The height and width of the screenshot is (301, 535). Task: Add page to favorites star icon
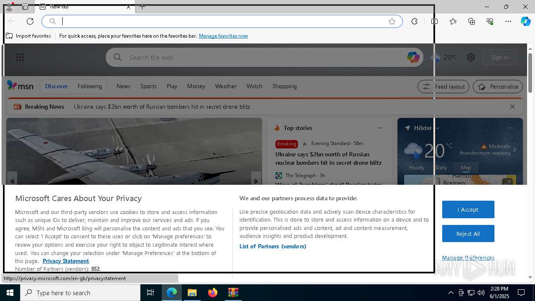pos(392,21)
